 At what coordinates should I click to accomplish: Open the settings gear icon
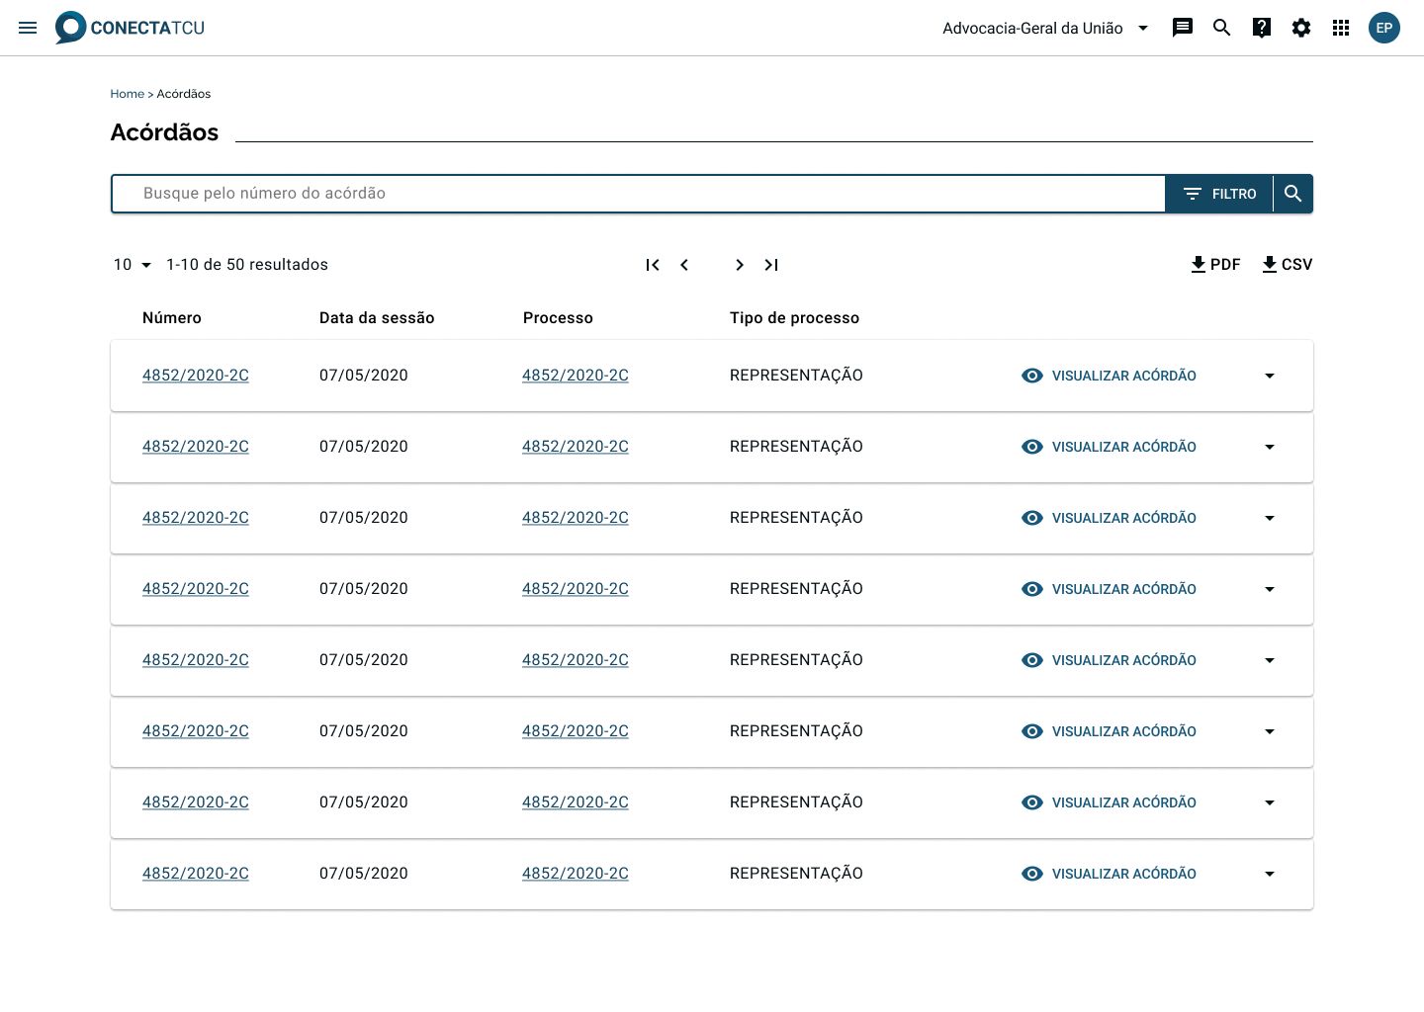[x=1300, y=28]
